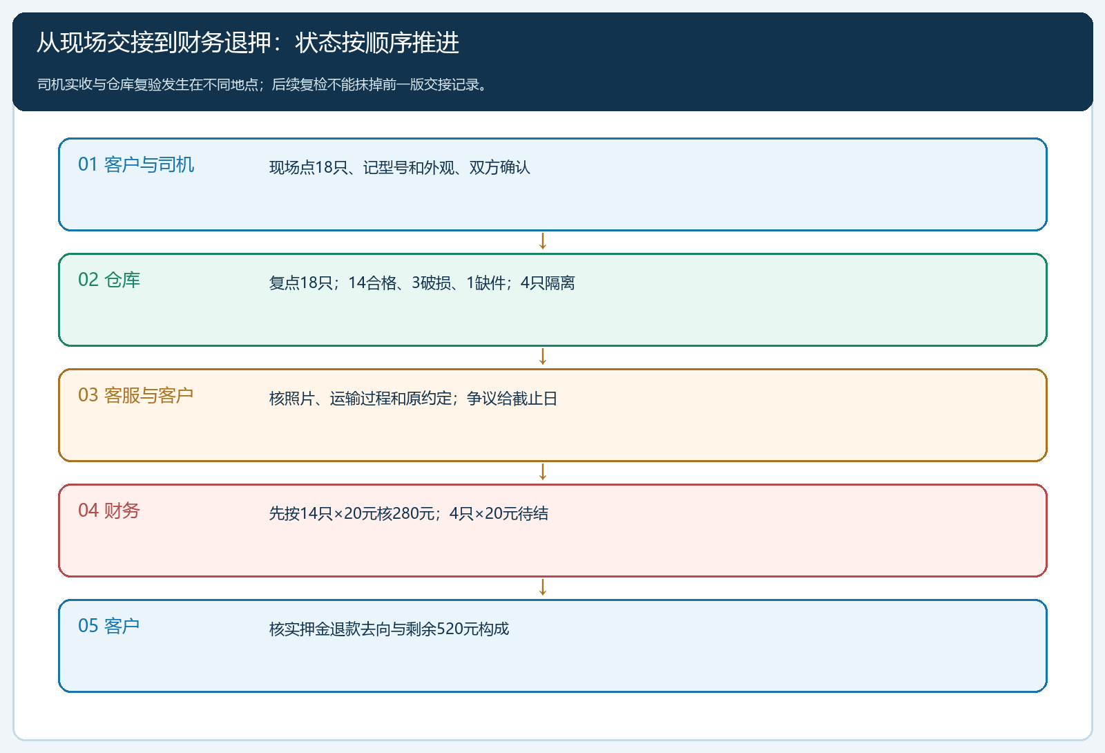The width and height of the screenshot is (1105, 753).
Task: Click the title 从现场交接到财务退押：状态按顺序推进
Action: click(x=248, y=43)
